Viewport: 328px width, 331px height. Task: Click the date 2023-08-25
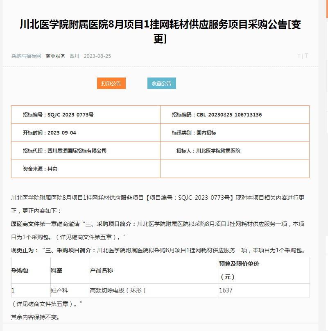97,56
